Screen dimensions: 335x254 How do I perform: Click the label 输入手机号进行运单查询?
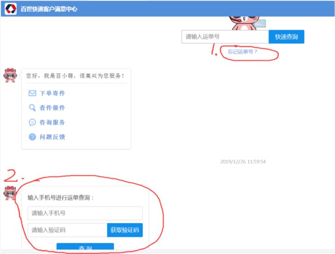(61, 198)
